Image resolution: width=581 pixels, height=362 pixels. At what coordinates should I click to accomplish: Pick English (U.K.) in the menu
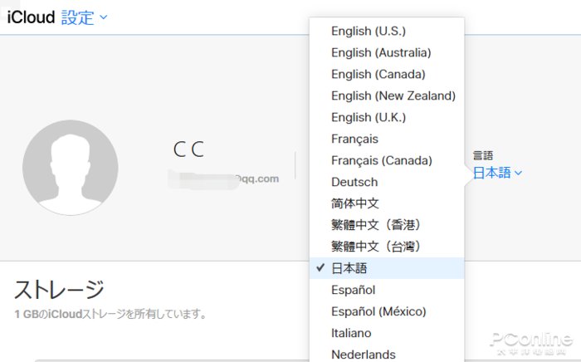pyautogui.click(x=387, y=117)
